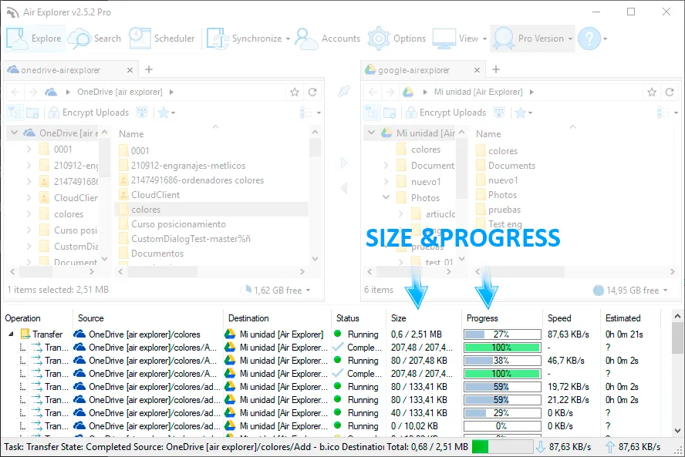Click the Synchronize toolbar button
685x457 pixels.
pos(245,39)
